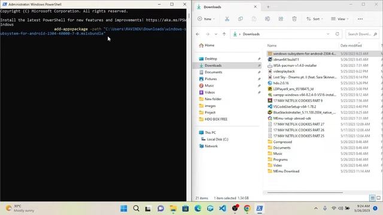Click the Rename icon in File Explorer toolbar

pos(268,19)
